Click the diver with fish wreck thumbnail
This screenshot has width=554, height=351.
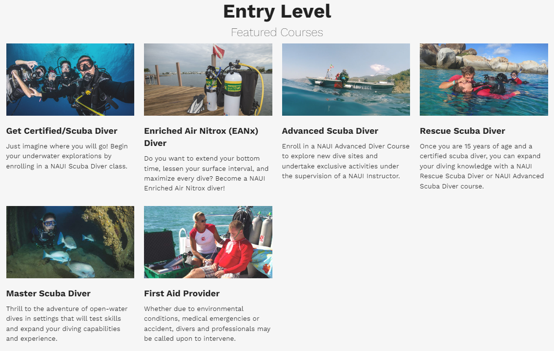70,242
